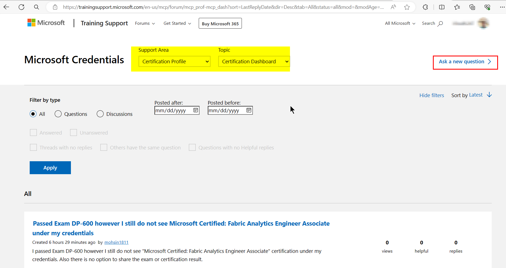The image size is (506, 268).
Task: Check the Answered checkbox
Action: 33,133
